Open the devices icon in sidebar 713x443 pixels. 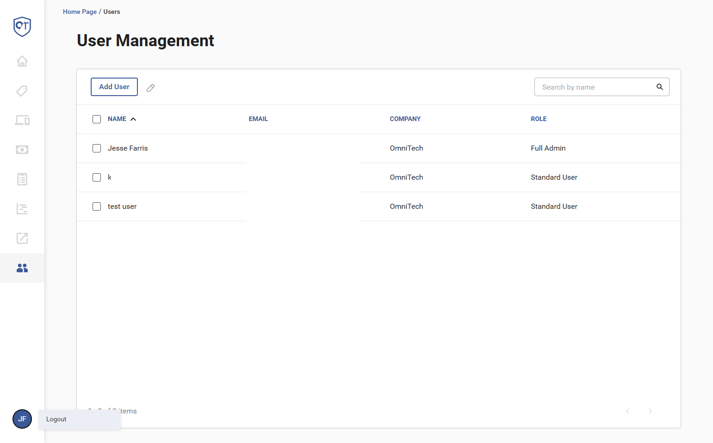(22, 120)
